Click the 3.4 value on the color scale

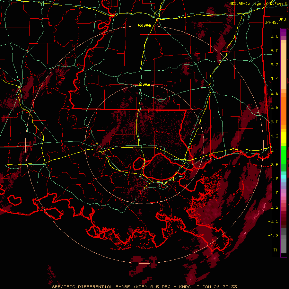[x=275, y=150]
